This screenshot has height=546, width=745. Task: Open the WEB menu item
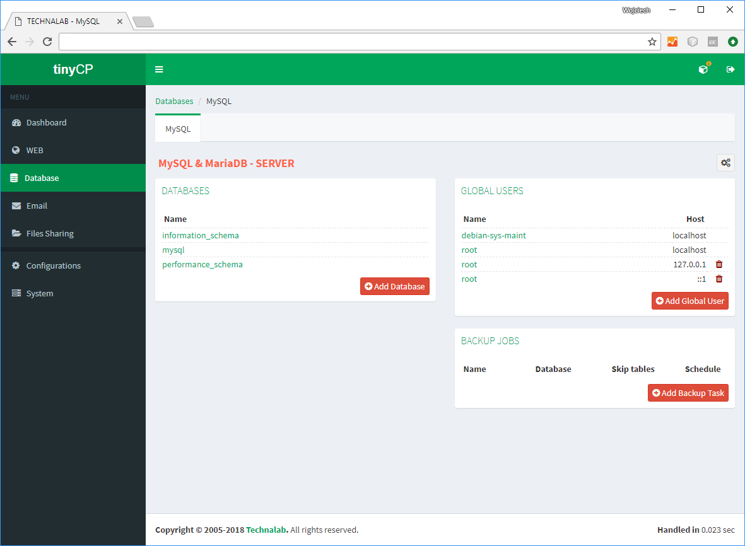73,150
